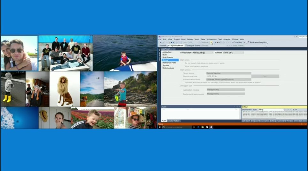Select the Build Events properties page
The height and width of the screenshot is (171, 308).
pos(167,57)
